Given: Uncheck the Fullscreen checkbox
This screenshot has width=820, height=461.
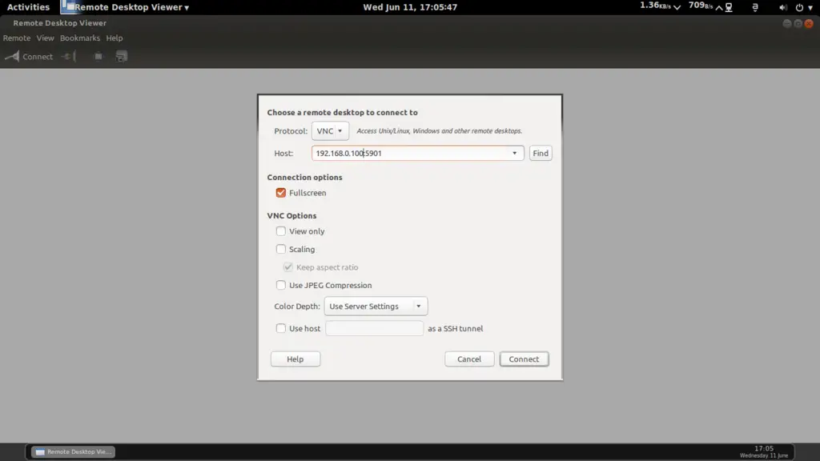Looking at the screenshot, I should 281,193.
